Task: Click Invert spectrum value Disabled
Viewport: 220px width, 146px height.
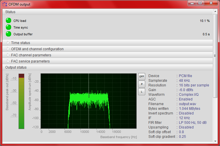Action: pos(186,113)
